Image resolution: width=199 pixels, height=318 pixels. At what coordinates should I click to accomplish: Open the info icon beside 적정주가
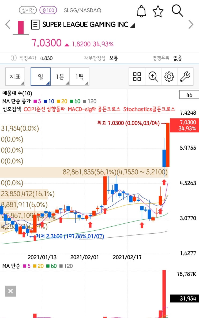(x=13, y=58)
